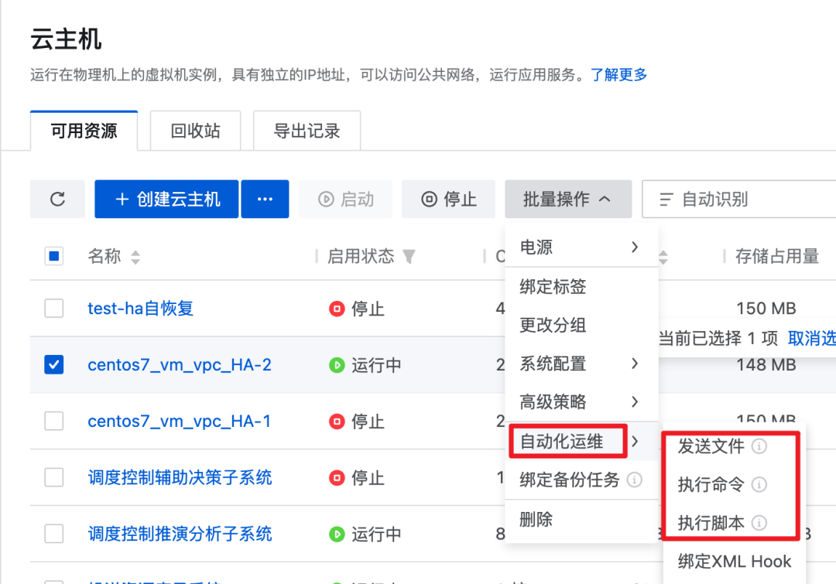Expand the 系统配置 submenu
Viewport: 836px width, 584px height.
pyautogui.click(x=581, y=364)
